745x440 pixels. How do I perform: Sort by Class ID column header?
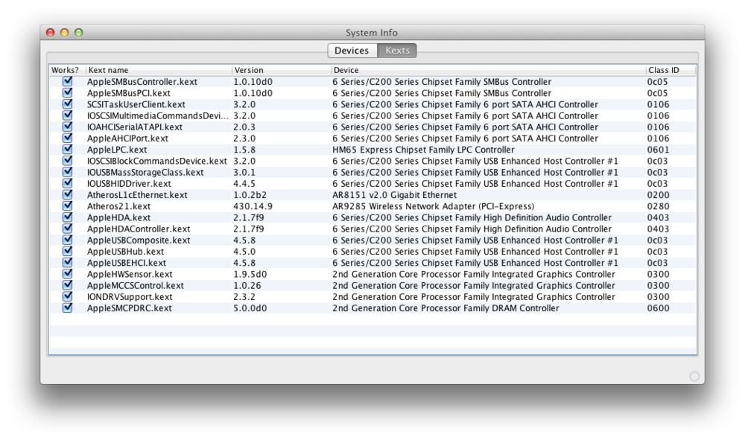point(670,70)
